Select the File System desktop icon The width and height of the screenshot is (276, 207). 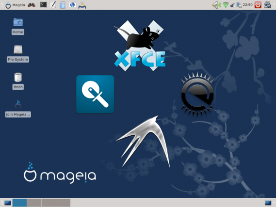click(18, 54)
